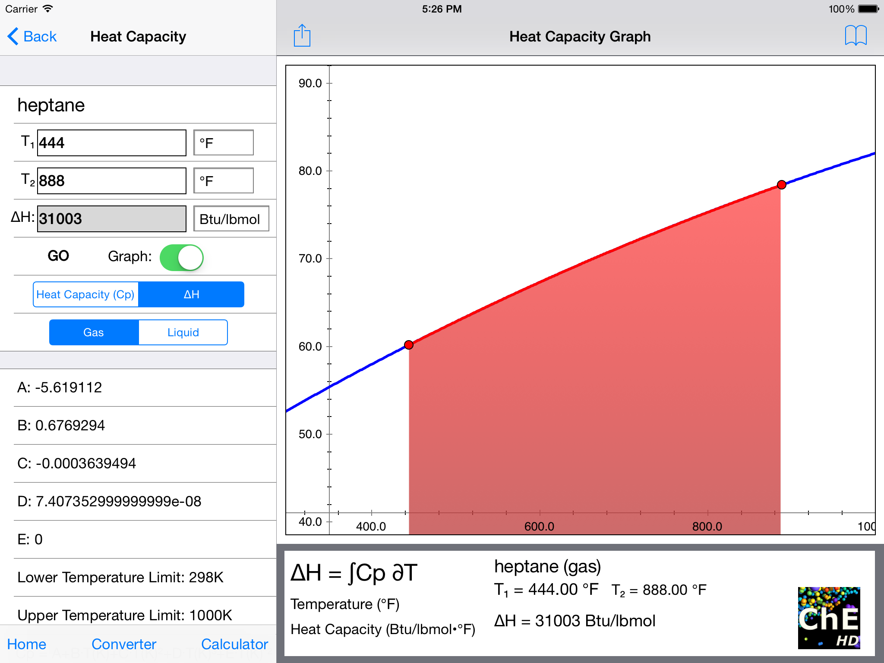Toggle the Graph switch off
Screen dimensions: 884x663
click(182, 258)
